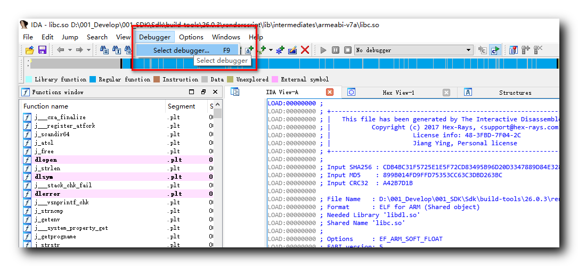Toggle the highlighted C with green arrow icon
The height and width of the screenshot is (266, 578).
[x=495, y=50]
